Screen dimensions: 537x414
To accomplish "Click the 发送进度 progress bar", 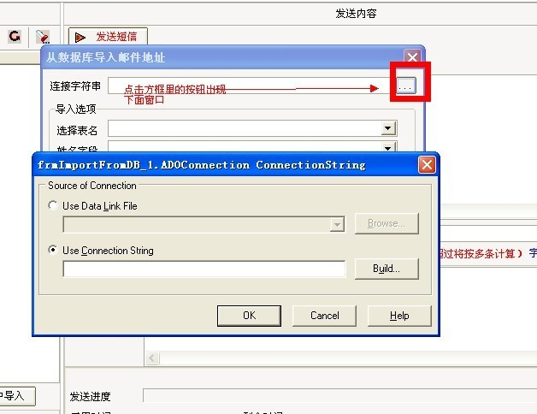I will 339,395.
